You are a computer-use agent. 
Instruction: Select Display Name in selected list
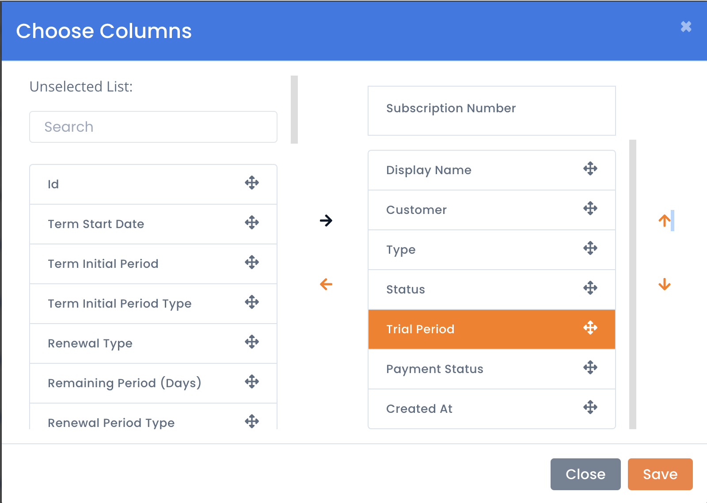(x=492, y=170)
